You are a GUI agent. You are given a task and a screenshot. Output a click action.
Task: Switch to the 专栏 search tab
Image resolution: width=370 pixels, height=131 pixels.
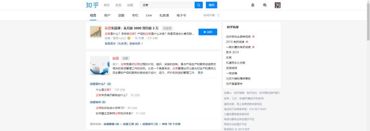(x=135, y=15)
